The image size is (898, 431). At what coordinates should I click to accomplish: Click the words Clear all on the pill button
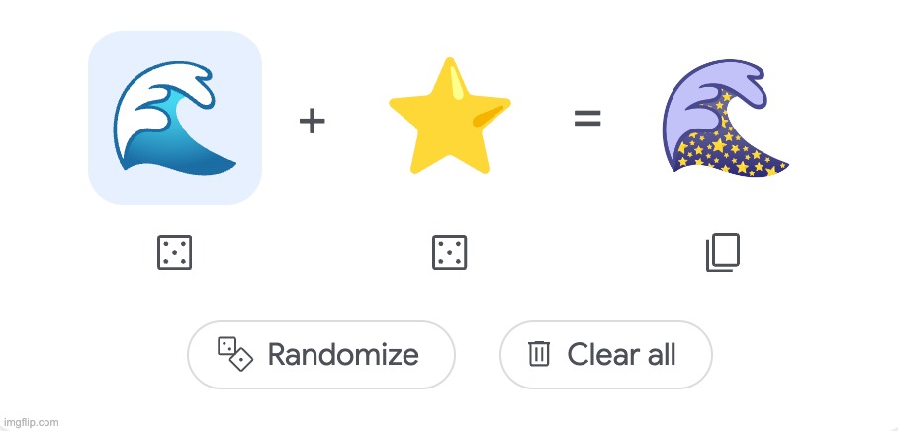pos(622,354)
